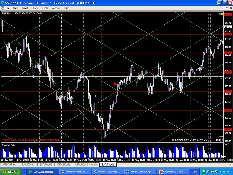
Task: Click the 6:16 PM system clock
Action: [224, 172]
